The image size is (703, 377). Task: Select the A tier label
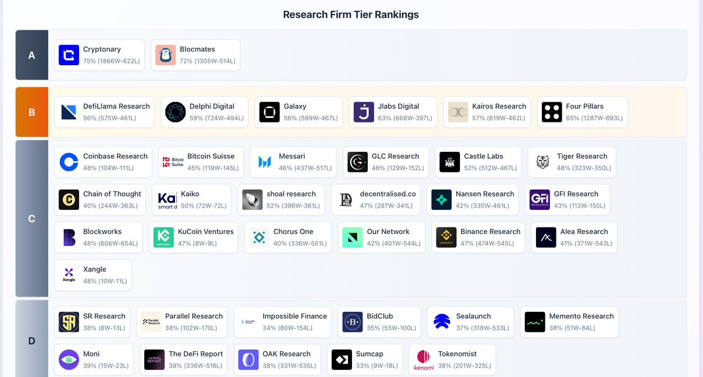(32, 55)
